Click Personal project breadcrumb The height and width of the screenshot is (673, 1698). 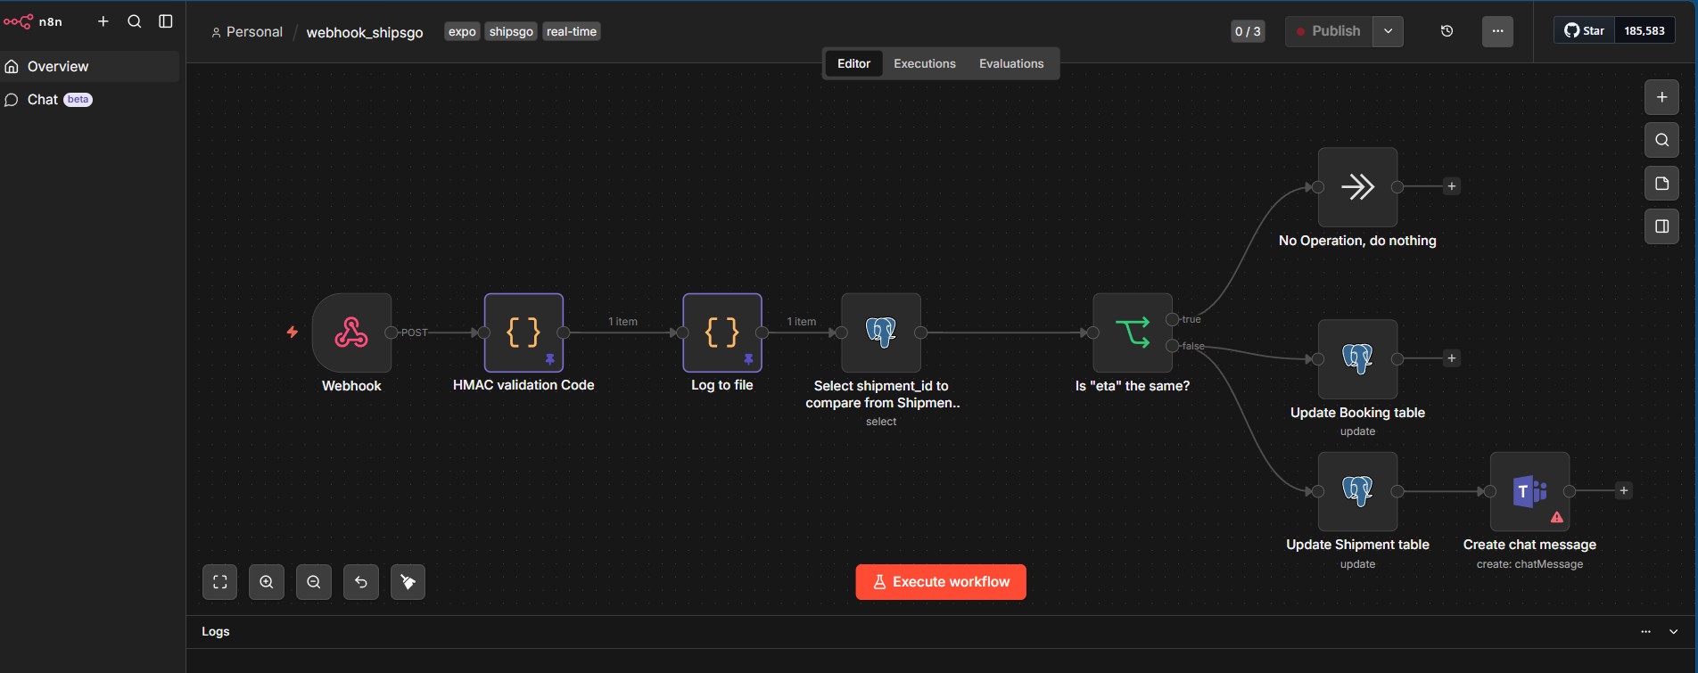tap(247, 32)
